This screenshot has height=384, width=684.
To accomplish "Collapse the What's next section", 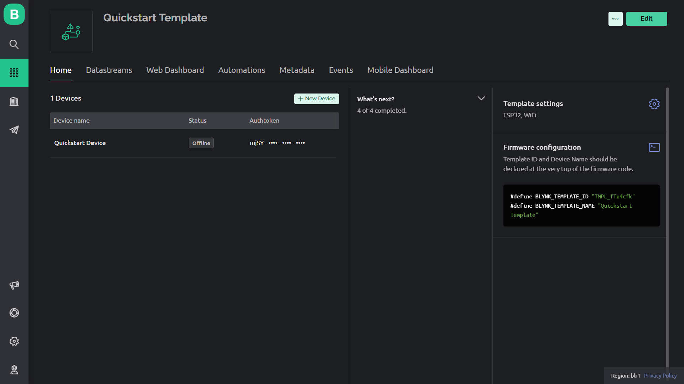I will [481, 98].
